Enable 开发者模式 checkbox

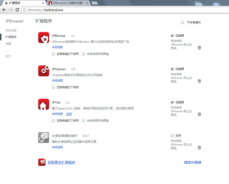pos(182,22)
